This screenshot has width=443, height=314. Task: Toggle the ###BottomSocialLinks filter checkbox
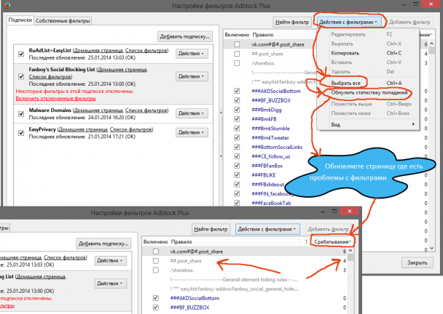(237, 147)
